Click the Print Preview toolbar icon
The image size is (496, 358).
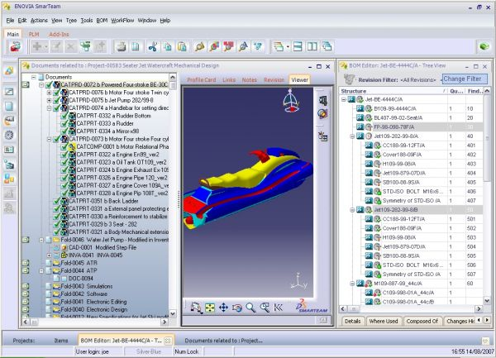tap(136, 47)
